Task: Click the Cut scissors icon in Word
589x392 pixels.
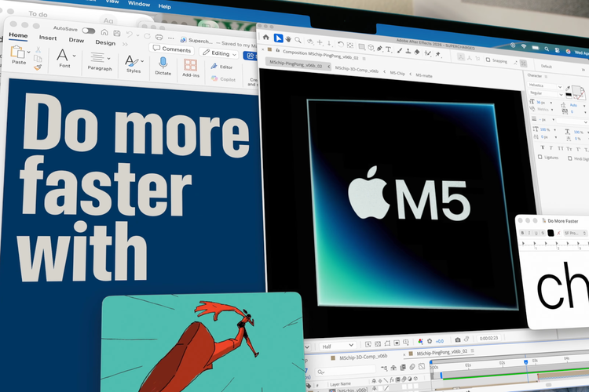Action: (38, 49)
